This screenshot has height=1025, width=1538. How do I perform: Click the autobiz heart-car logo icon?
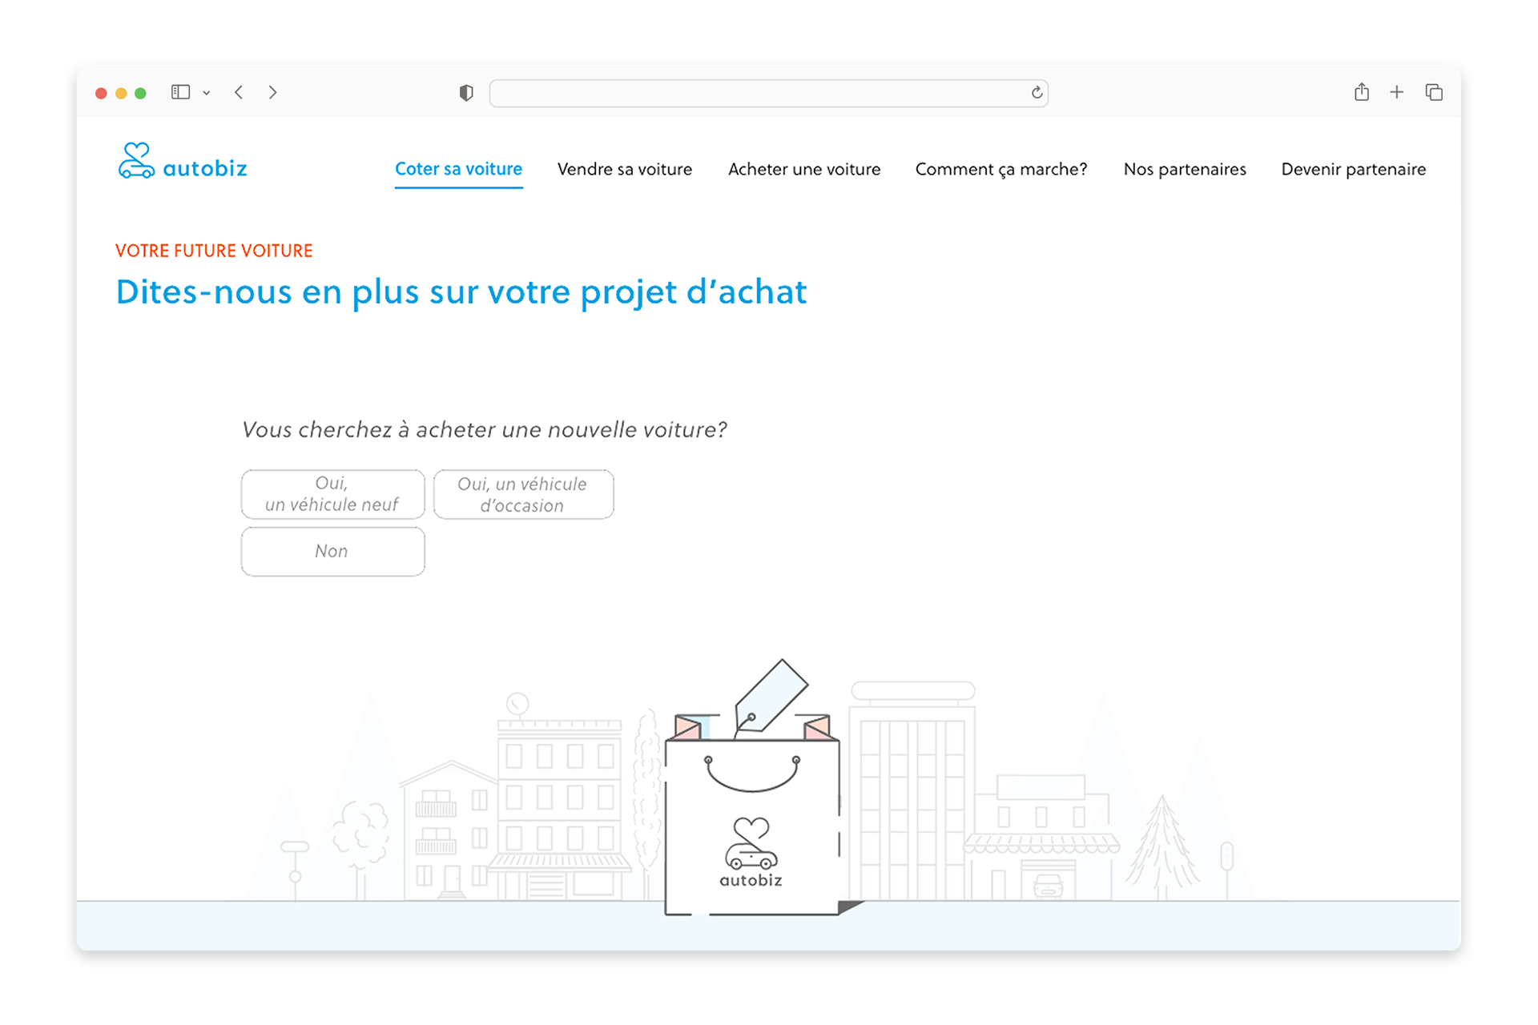[136, 161]
